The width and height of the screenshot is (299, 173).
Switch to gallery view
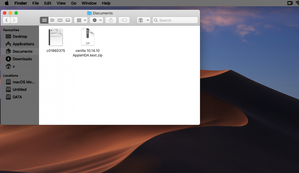click(x=68, y=20)
